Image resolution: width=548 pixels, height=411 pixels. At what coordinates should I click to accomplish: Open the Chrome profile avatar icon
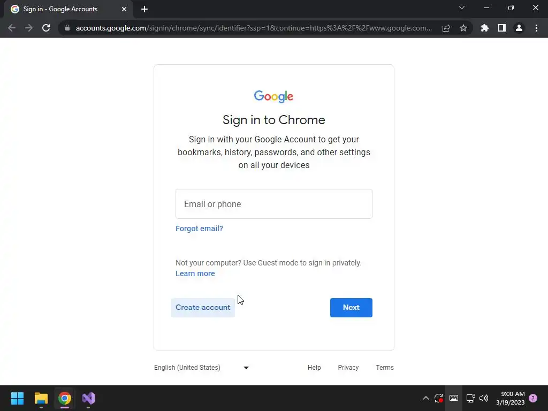tap(519, 28)
